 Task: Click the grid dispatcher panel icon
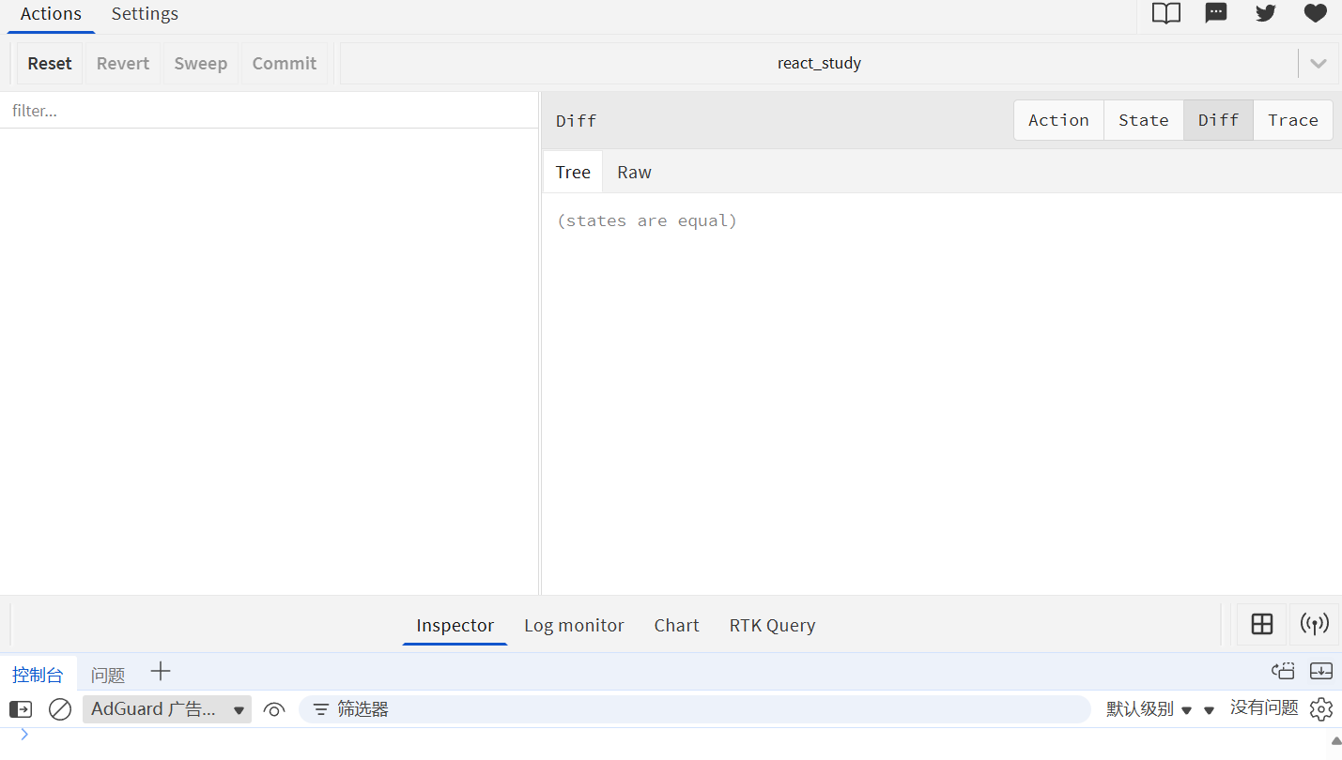[x=1261, y=625]
